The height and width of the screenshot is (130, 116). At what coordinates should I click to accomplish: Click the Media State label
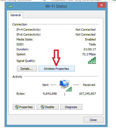coord(25,39)
